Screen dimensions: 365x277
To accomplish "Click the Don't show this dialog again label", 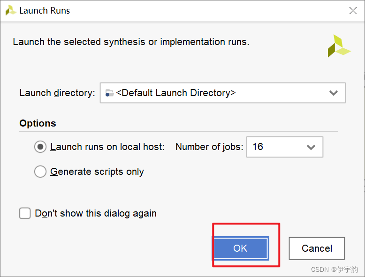I will coord(96,213).
